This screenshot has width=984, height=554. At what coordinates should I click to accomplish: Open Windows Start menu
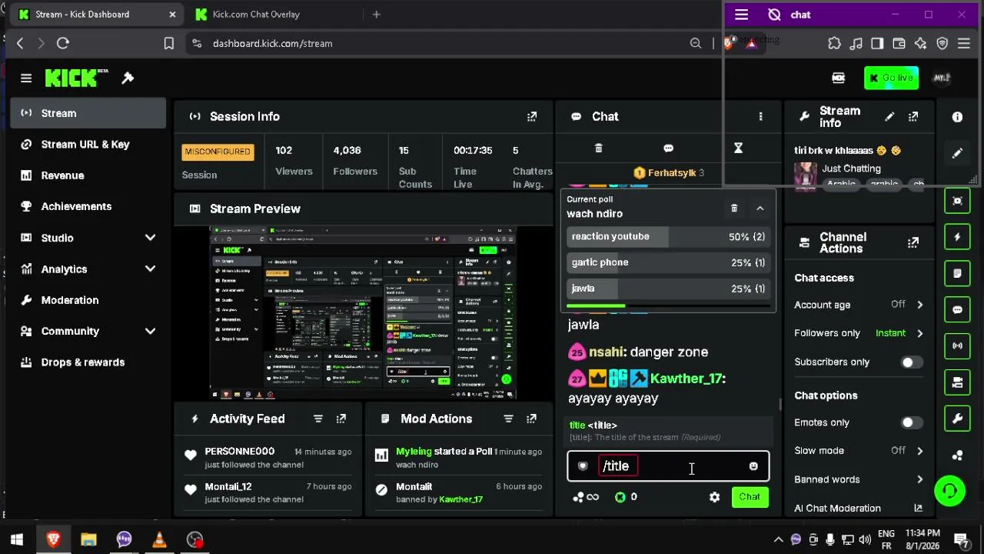pyautogui.click(x=17, y=539)
